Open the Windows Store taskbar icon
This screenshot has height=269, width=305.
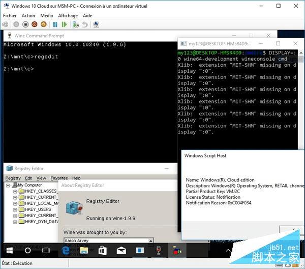(102, 250)
